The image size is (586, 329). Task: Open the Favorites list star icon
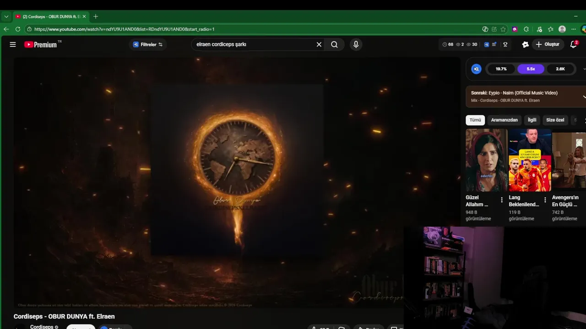(x=551, y=29)
